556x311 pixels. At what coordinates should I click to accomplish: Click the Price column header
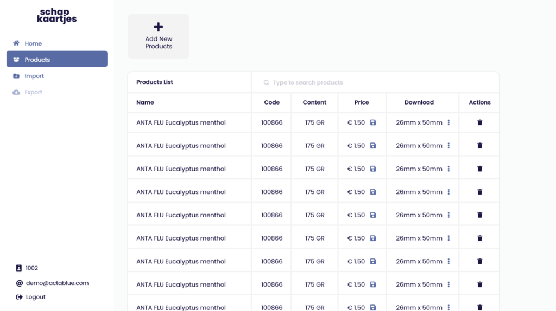(x=362, y=102)
